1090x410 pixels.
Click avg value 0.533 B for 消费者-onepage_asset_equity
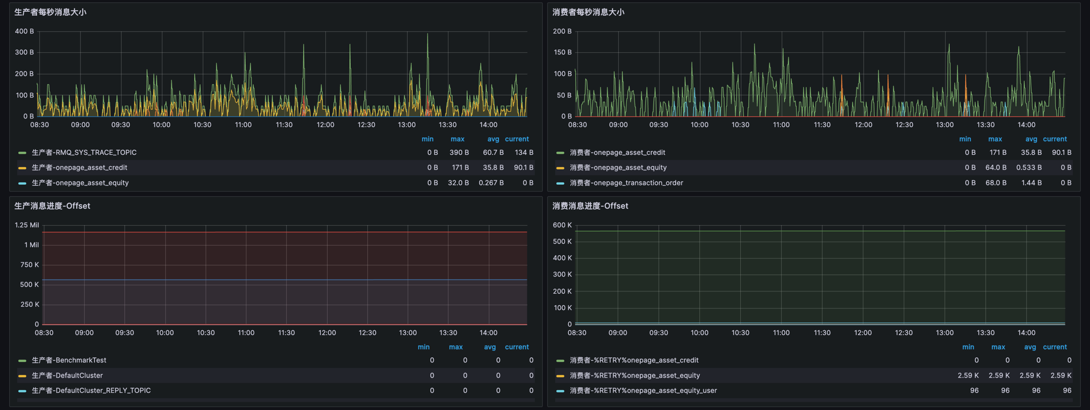tap(1029, 167)
